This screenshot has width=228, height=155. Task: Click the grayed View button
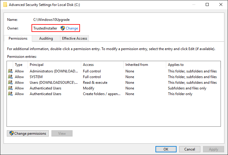tap(62, 134)
